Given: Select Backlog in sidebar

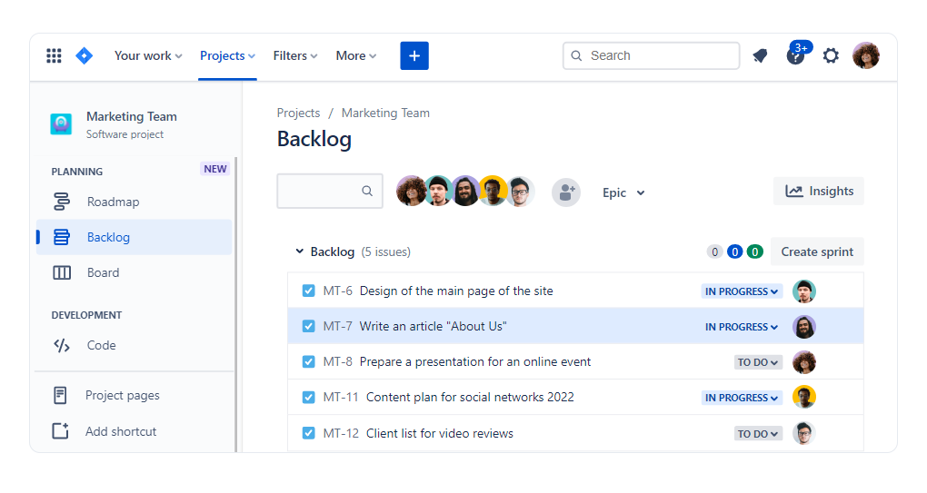Looking at the screenshot, I should click(x=135, y=237).
